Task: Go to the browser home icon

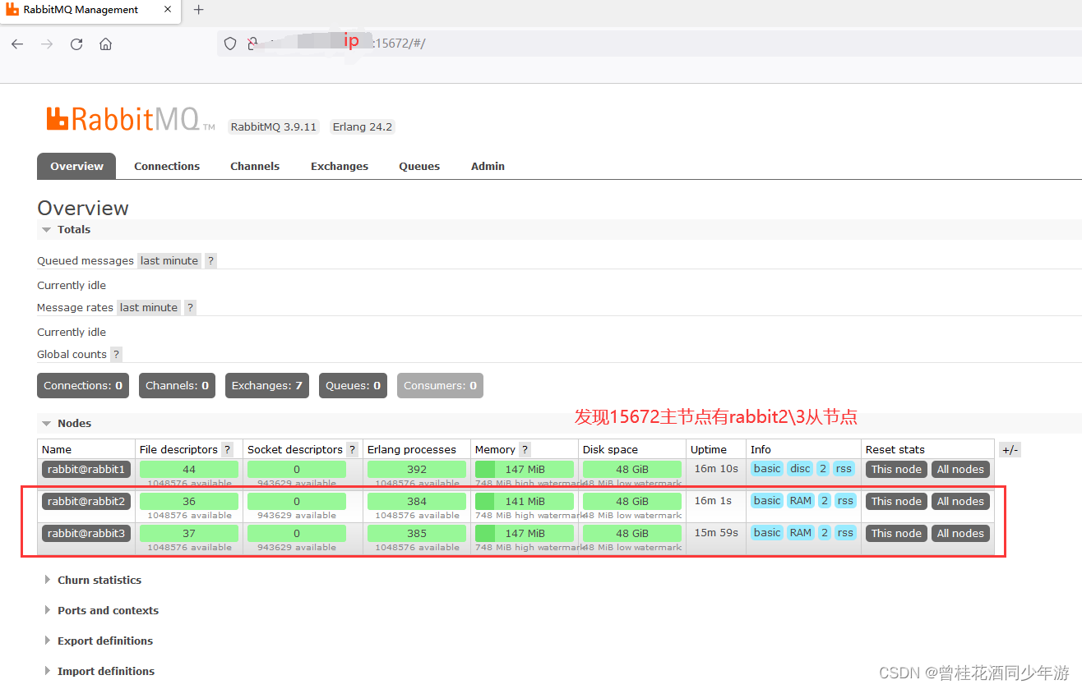Action: [x=105, y=44]
